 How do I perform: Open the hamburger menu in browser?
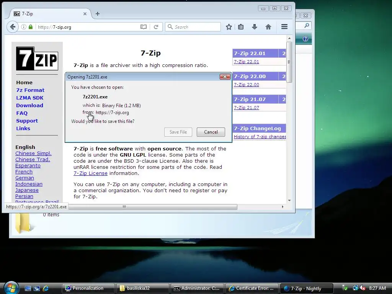(284, 27)
